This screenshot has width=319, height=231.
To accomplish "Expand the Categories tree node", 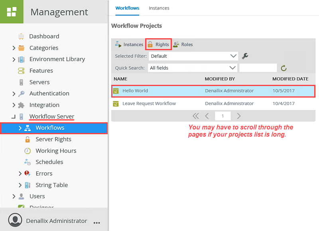I will [14, 48].
